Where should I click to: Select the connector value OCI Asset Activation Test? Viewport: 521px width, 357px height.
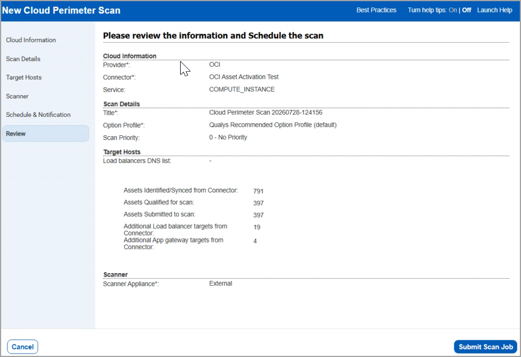[243, 77]
